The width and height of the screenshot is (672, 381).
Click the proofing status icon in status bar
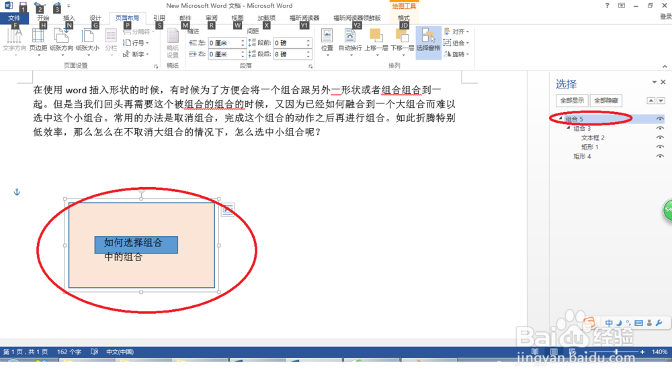(x=94, y=351)
